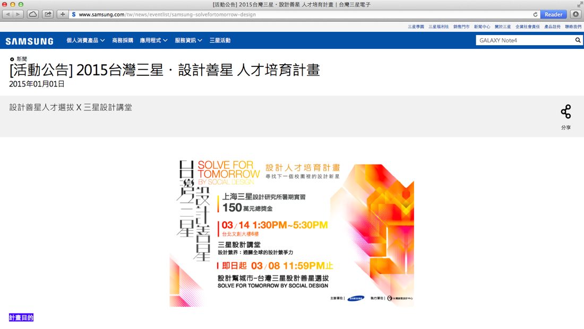Go back to the previous page
The height and width of the screenshot is (329, 584).
pos(8,14)
